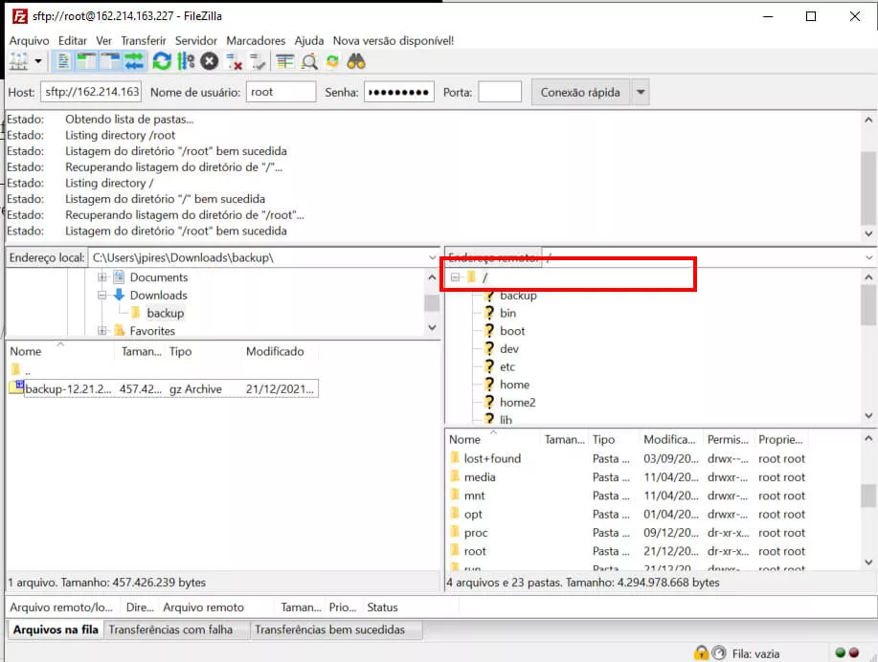Open the Endereço local path dropdown
The width and height of the screenshot is (878, 662).
432,257
